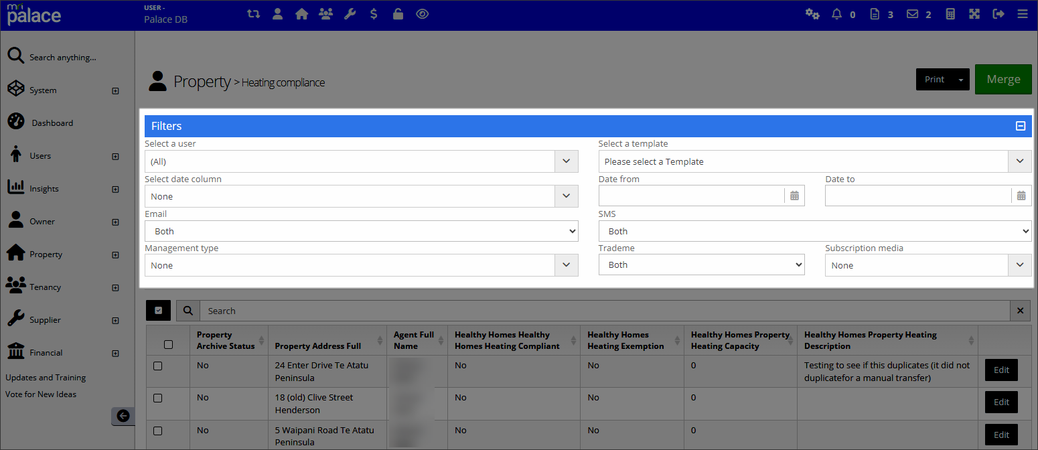The width and height of the screenshot is (1038, 450).
Task: Open Dashboard in sidebar
Action: tap(52, 123)
